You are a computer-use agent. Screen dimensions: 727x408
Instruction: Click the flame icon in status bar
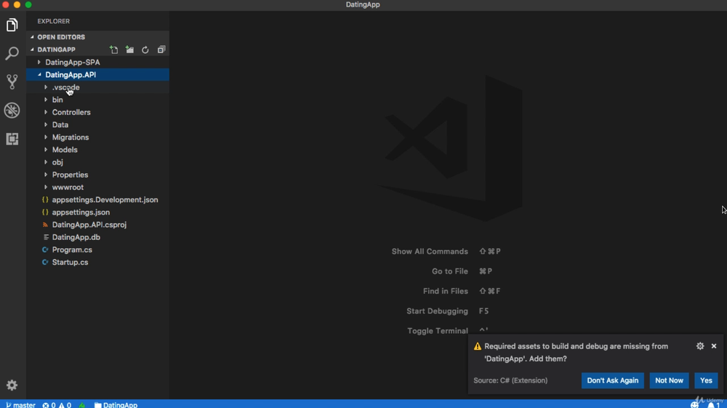click(x=82, y=405)
